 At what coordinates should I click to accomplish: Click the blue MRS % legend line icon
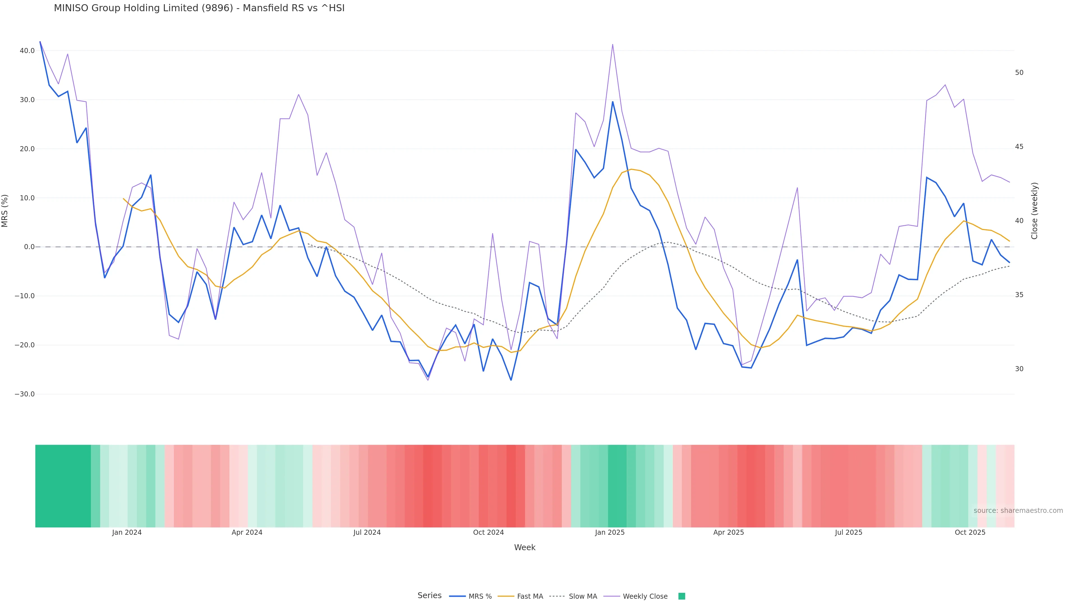(x=457, y=596)
